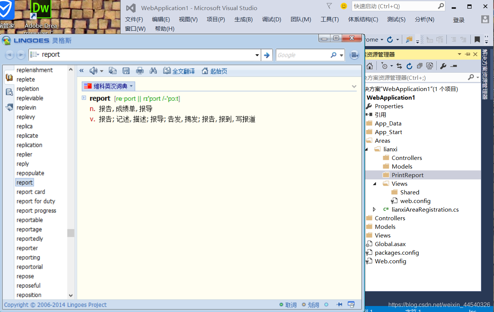
Task: Click the speaker pronunciation icon
Action: point(93,71)
